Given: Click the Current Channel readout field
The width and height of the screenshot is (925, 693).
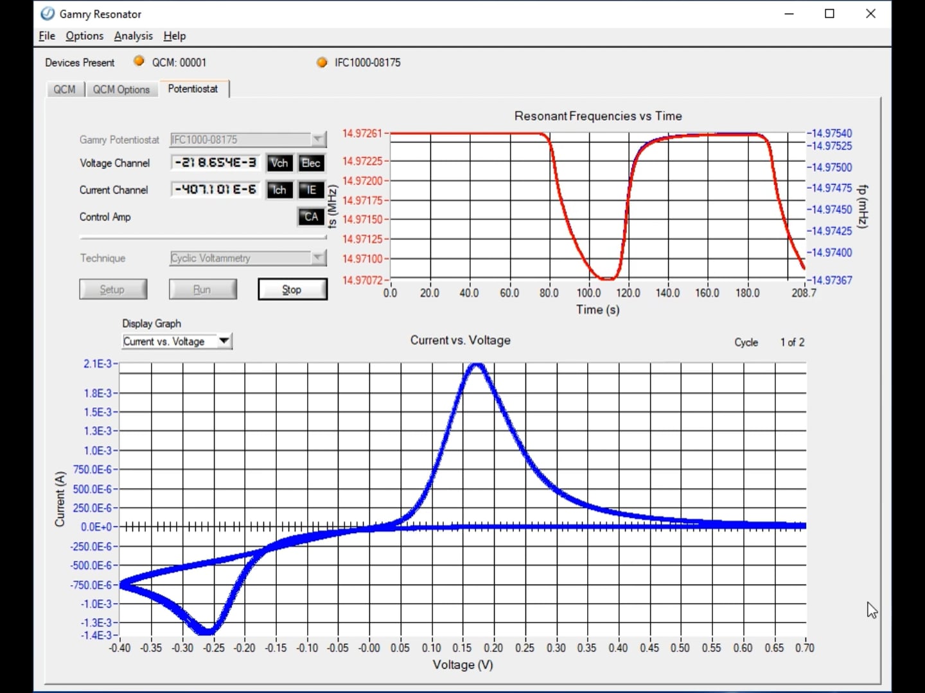Looking at the screenshot, I should click(216, 190).
